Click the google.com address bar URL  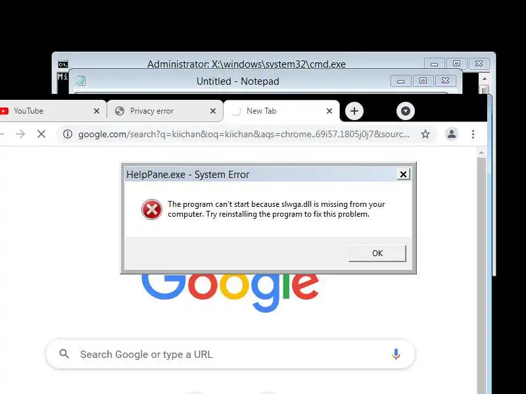click(x=244, y=135)
